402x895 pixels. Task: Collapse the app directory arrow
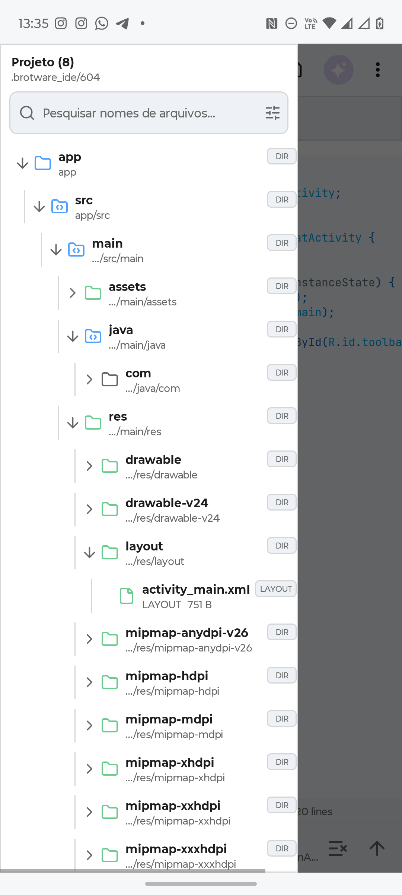coord(22,163)
